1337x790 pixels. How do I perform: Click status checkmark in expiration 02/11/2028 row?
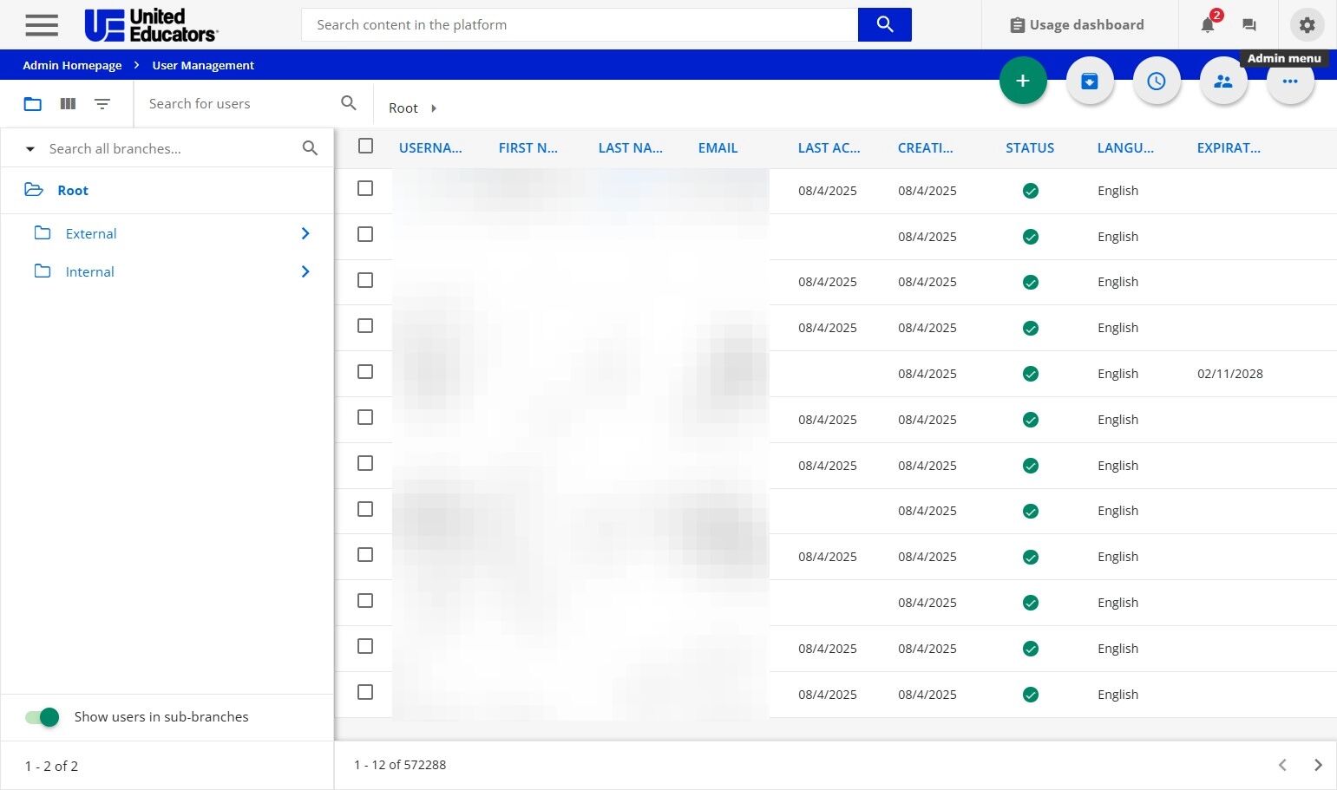[1031, 374]
